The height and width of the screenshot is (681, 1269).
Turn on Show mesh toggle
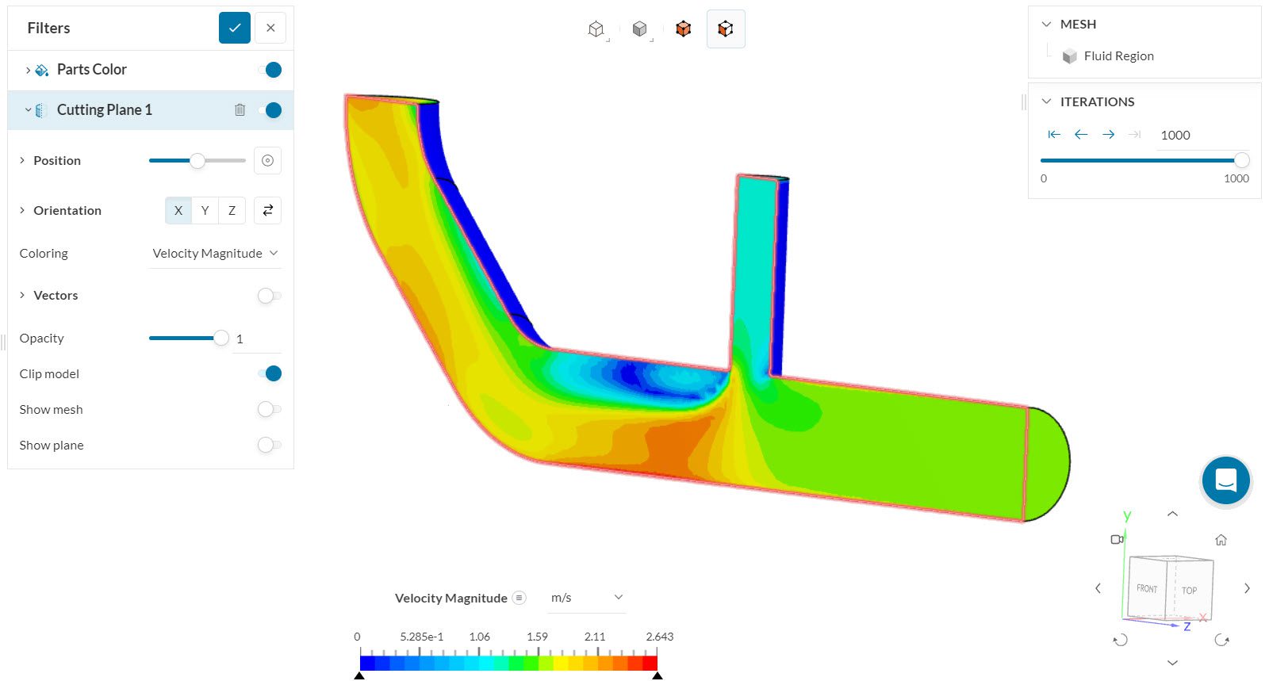point(269,410)
